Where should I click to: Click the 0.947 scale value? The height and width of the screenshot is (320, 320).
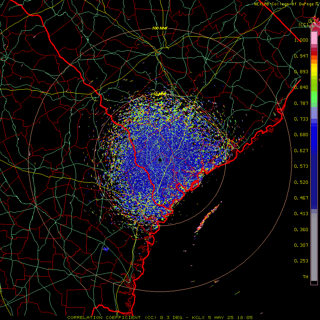(301, 56)
